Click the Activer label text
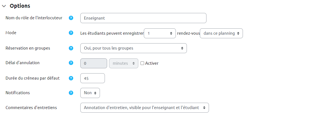The height and width of the screenshot is (114, 326). (x=152, y=63)
